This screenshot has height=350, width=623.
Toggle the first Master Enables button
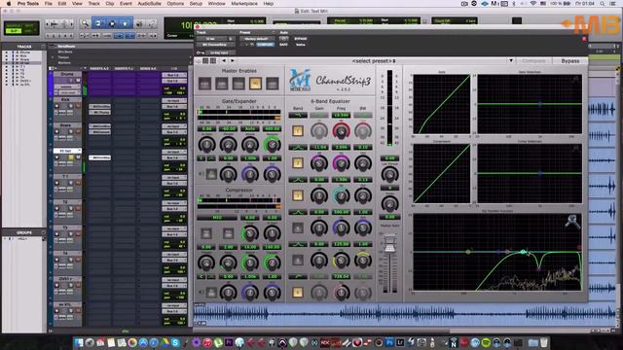point(205,84)
